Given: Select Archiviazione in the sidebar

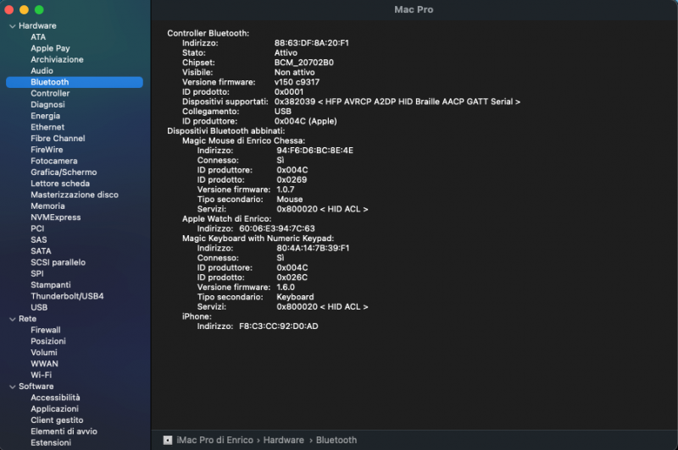Looking at the screenshot, I should 57,59.
